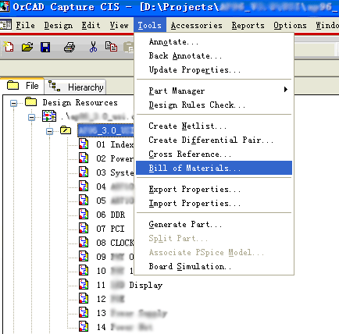Screen dimensions: 339x334
Task: Click the Print toolbar icon
Action: [x=70, y=48]
